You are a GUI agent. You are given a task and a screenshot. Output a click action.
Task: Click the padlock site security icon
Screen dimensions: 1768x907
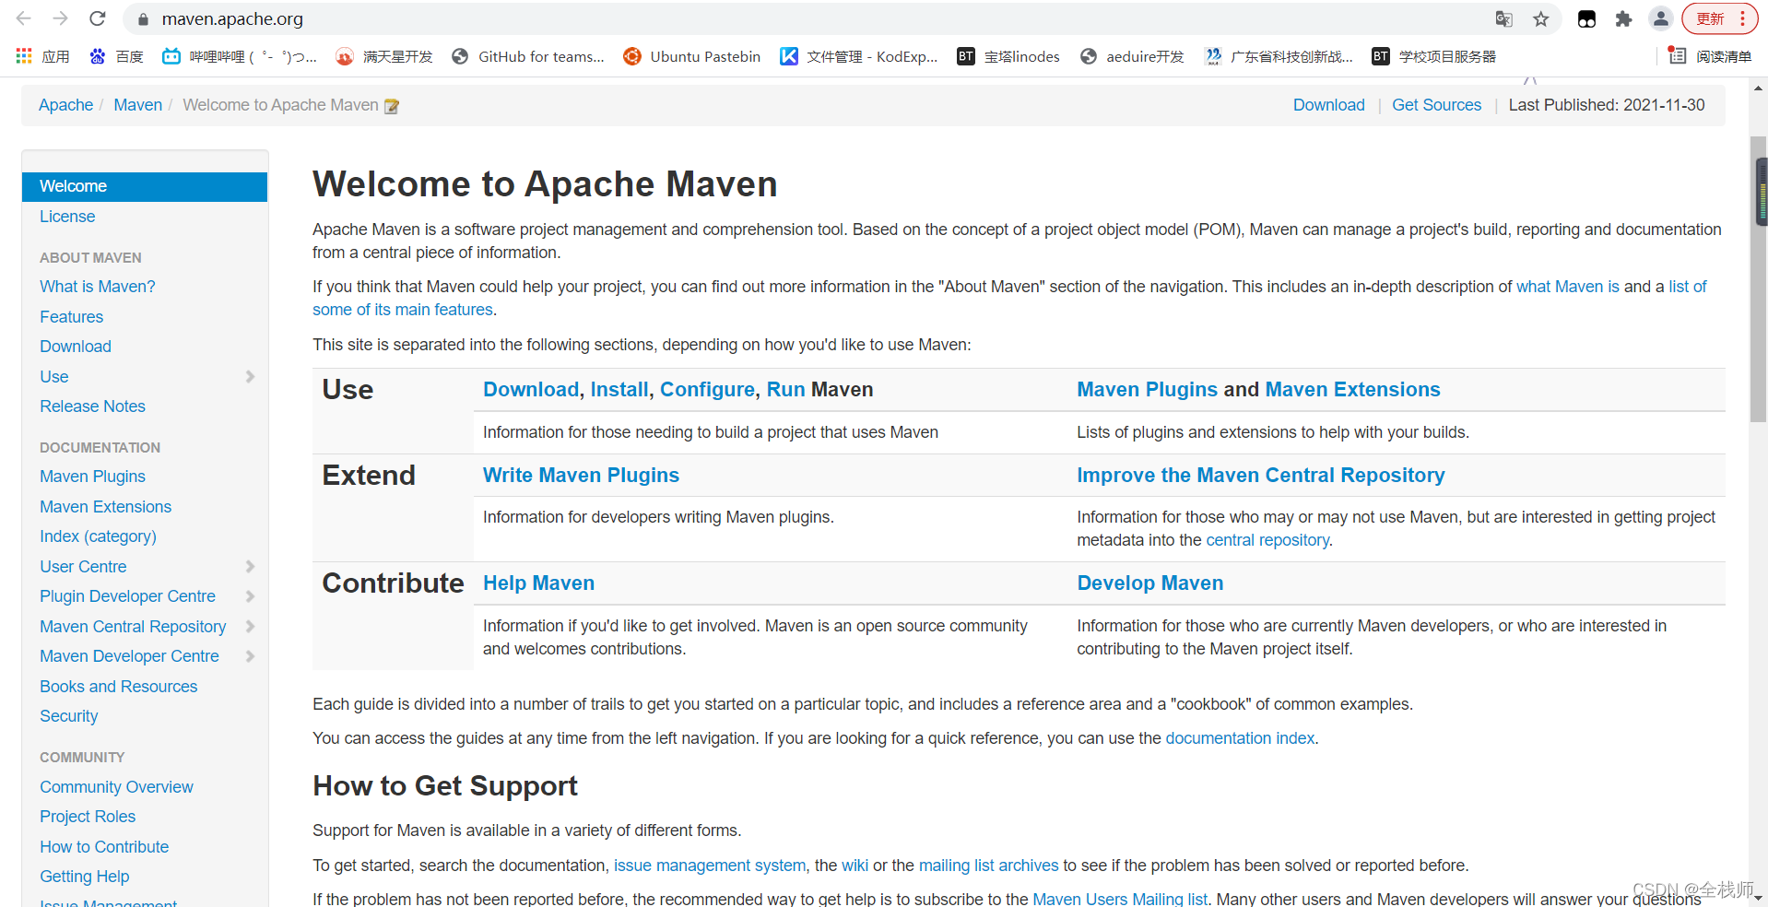pyautogui.click(x=142, y=19)
